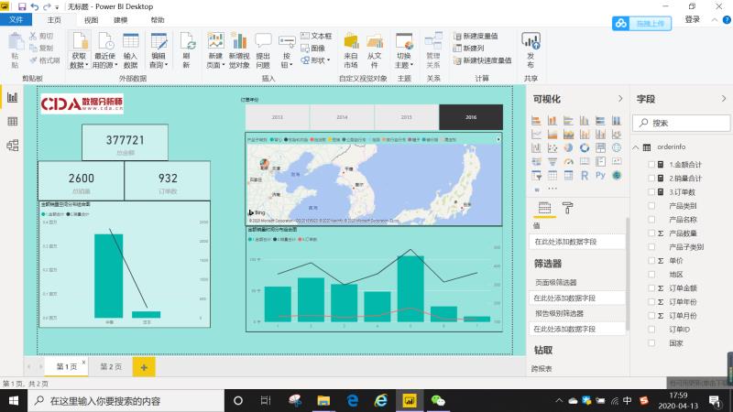Screen dimensions: 733x412
Task: Select the Python visual
Action: point(601,176)
